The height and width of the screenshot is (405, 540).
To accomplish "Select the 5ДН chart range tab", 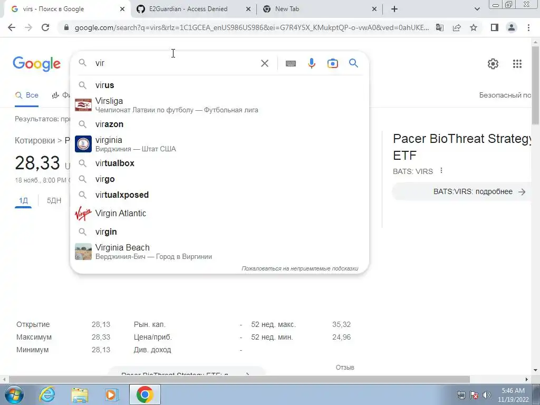I will 54,200.
